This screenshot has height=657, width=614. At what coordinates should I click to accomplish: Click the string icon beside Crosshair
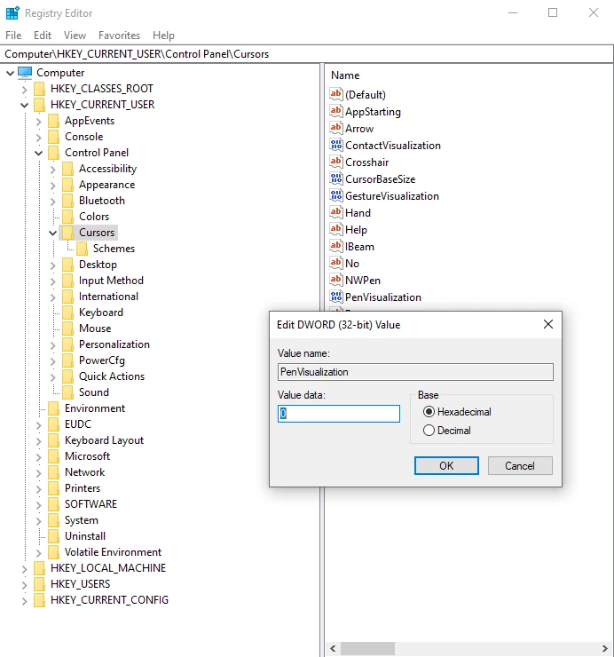point(336,162)
